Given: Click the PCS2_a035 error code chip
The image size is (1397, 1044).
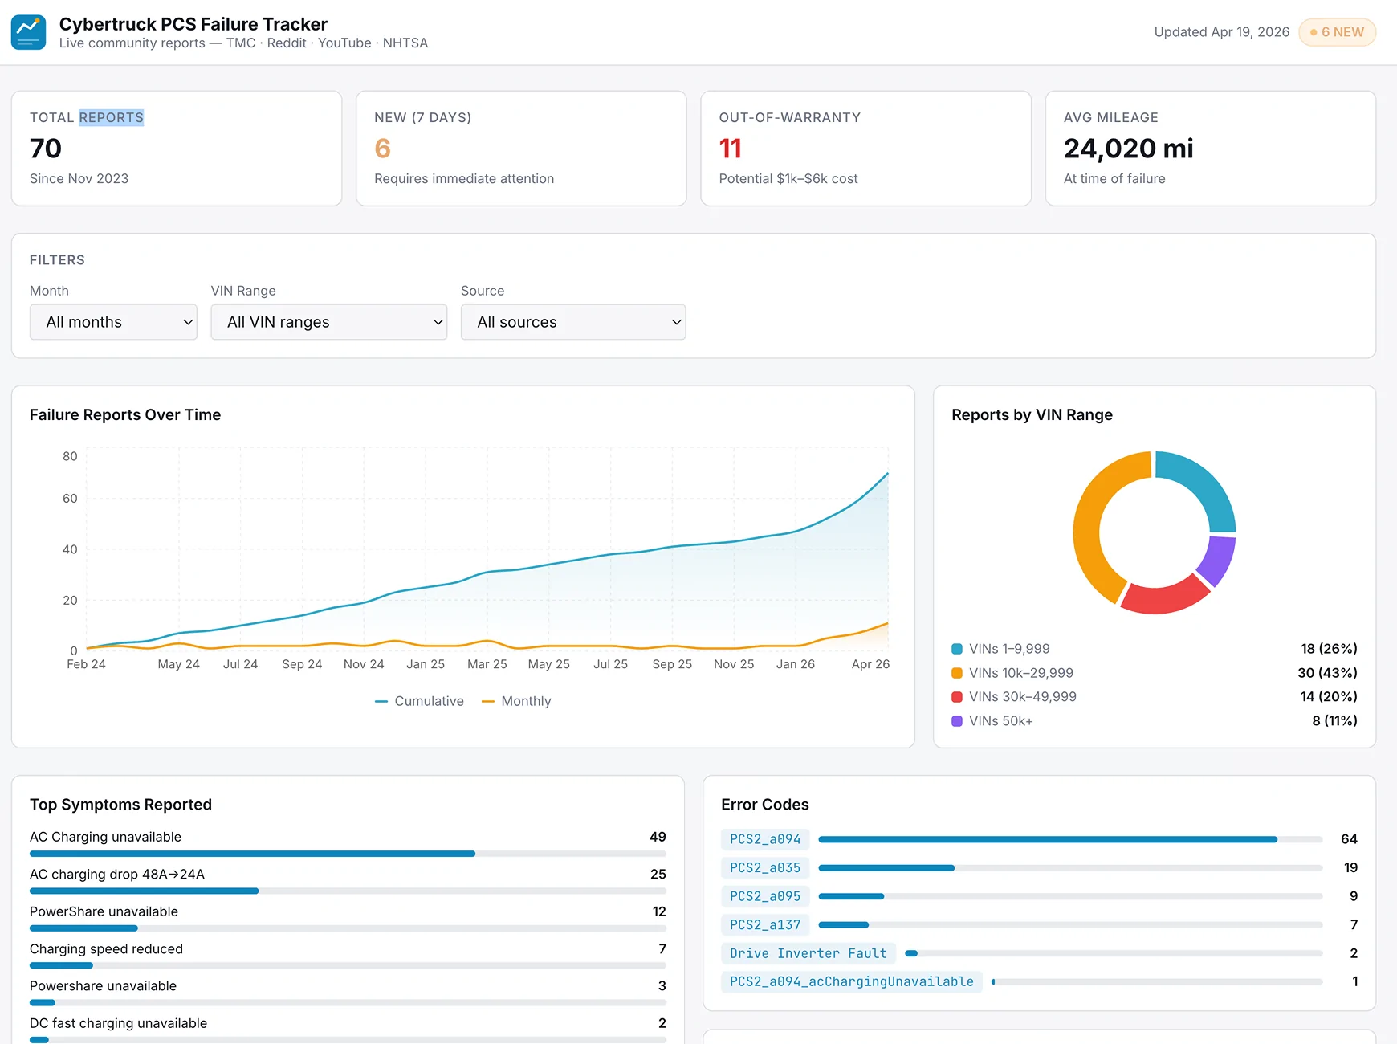Looking at the screenshot, I should click(765, 868).
